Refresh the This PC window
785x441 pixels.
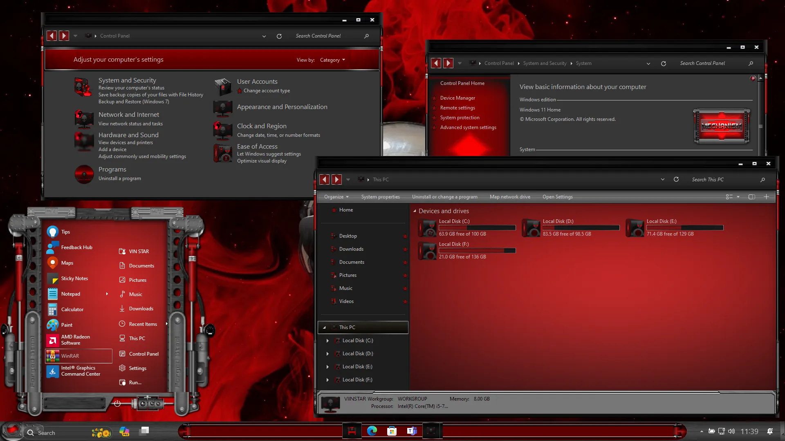coord(676,179)
